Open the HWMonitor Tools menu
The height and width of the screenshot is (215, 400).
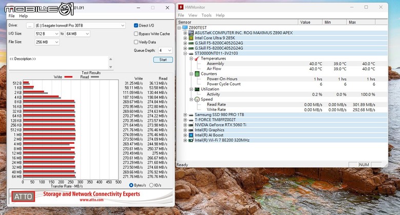206,15
